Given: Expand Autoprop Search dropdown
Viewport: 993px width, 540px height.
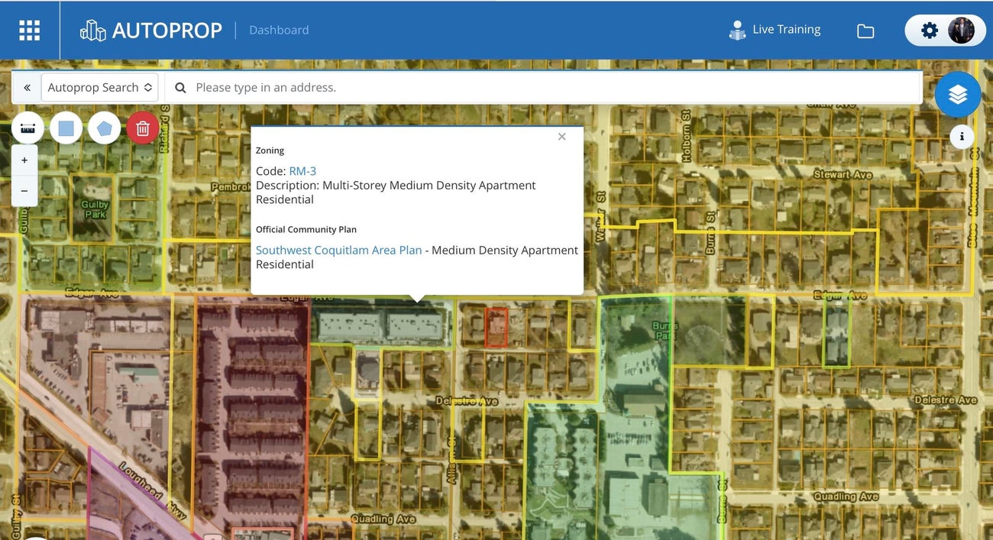Looking at the screenshot, I should 100,88.
